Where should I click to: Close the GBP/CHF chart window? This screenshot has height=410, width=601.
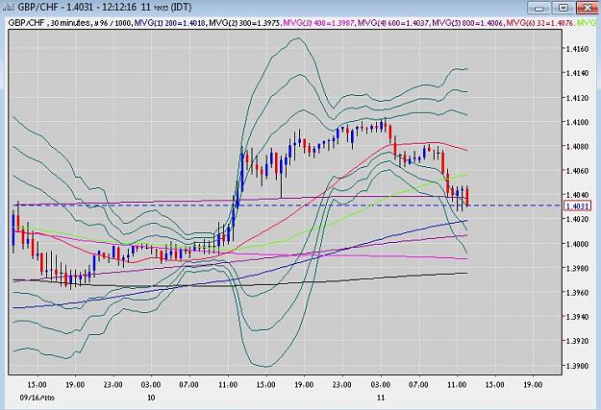pos(588,8)
